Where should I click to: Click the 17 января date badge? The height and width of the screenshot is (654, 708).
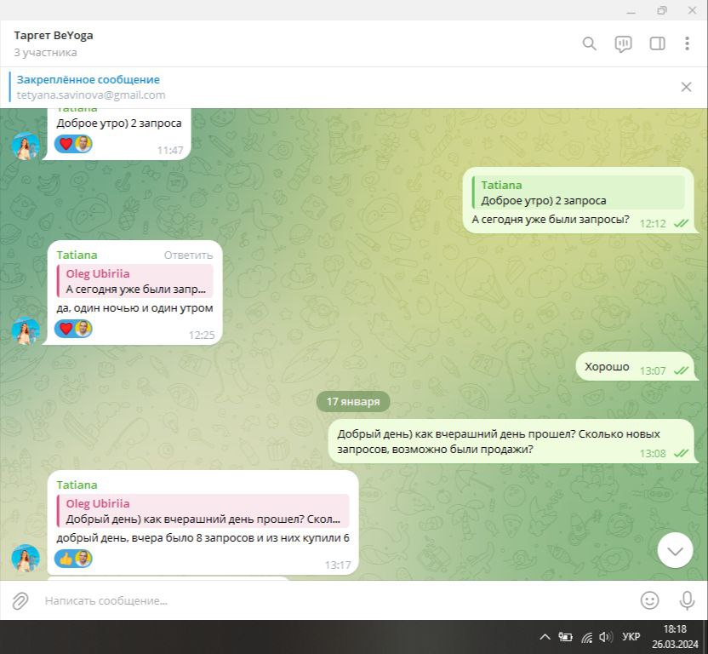click(353, 401)
